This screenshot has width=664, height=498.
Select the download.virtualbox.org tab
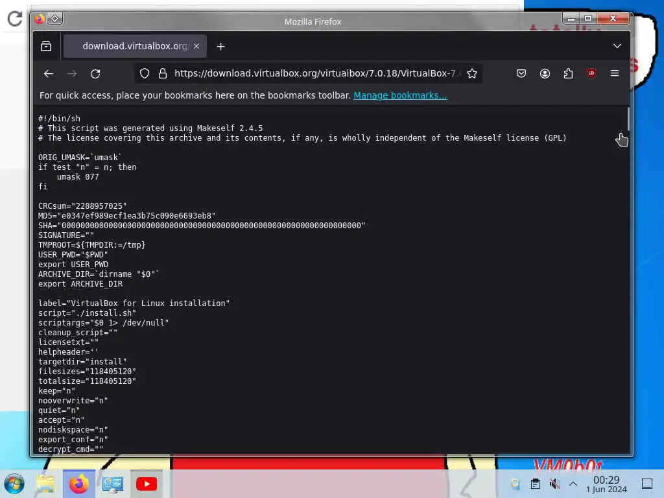[135, 46]
